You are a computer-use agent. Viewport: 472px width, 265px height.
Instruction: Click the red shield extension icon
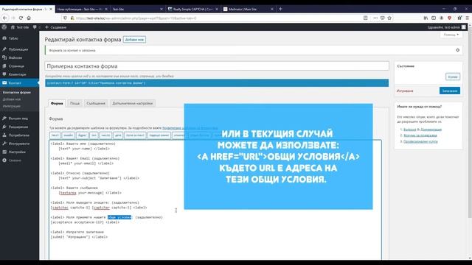tap(449, 18)
